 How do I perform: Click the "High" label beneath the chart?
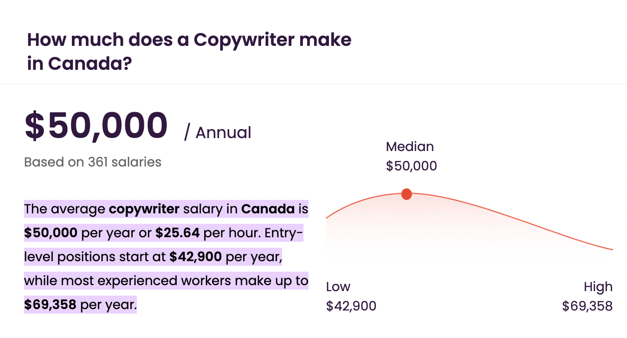(598, 287)
